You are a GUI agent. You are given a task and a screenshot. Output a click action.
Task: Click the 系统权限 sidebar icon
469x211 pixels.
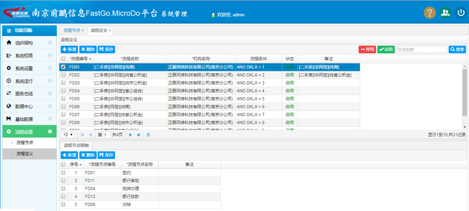9,55
